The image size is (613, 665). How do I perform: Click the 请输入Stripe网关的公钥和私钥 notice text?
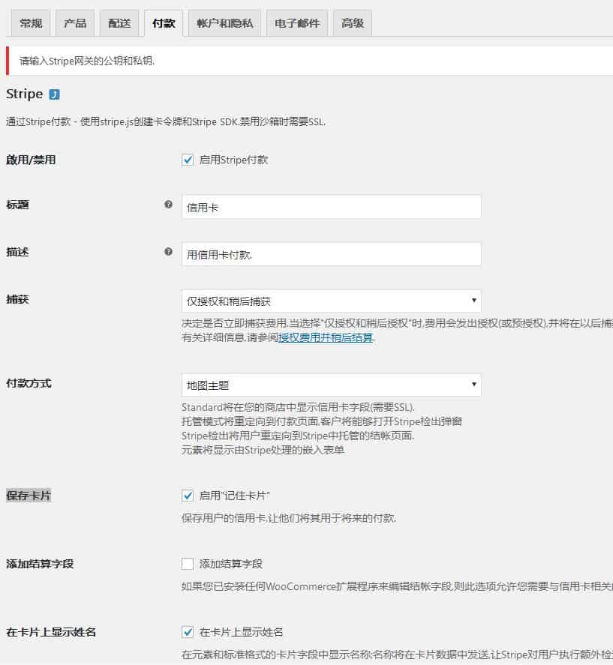point(87,61)
